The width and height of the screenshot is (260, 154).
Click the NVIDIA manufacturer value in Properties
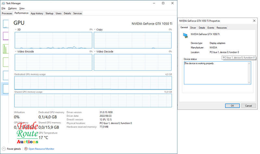pos(213,47)
